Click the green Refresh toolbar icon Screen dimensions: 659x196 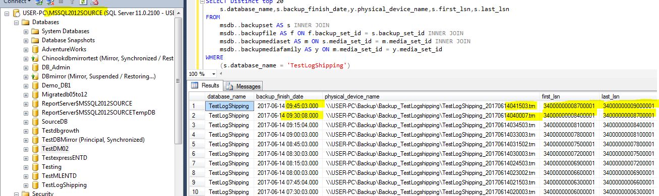point(83,2)
